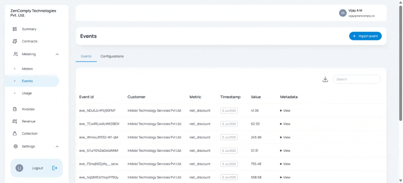Open the Invoices document icon
Viewport: 403px width, 183px height.
[15, 109]
